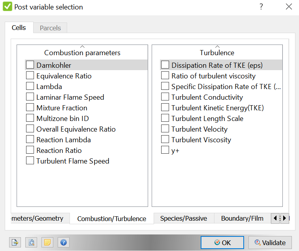Switch to the Parcels tab
This screenshot has width=299, height=251.
click(x=50, y=28)
